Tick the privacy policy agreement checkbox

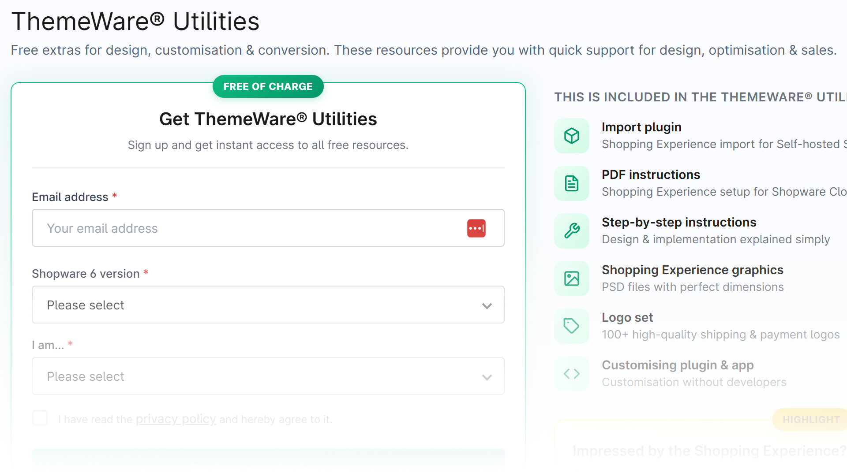click(40, 418)
